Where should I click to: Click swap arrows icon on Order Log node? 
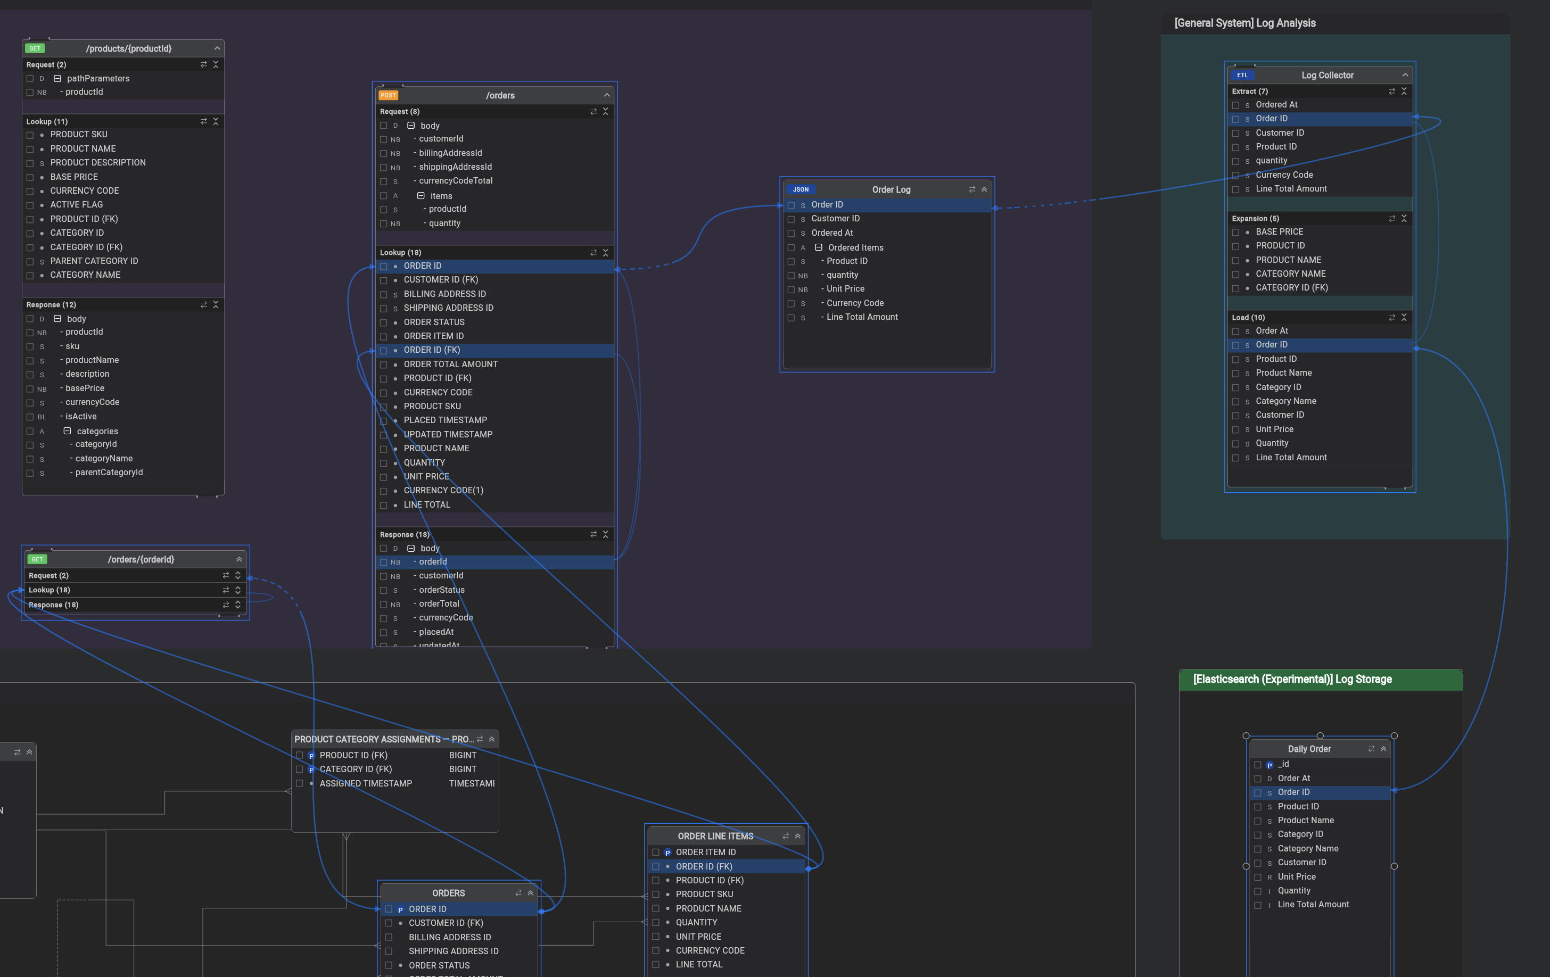(x=971, y=189)
